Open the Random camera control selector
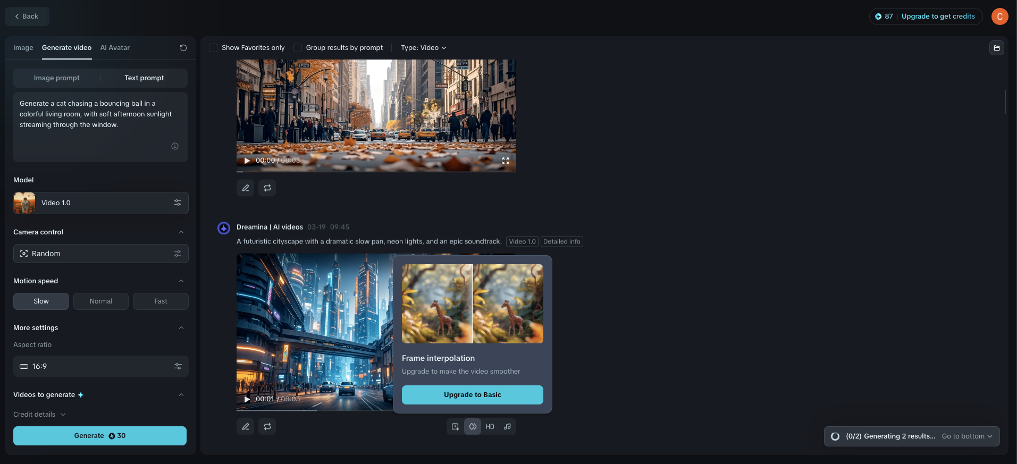This screenshot has height=464, width=1017. pos(101,254)
